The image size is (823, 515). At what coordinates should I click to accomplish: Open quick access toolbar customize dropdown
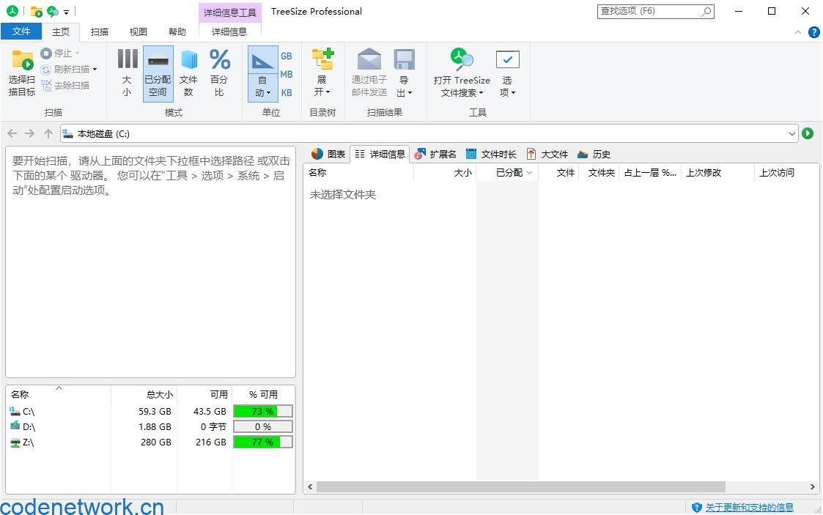[x=66, y=12]
